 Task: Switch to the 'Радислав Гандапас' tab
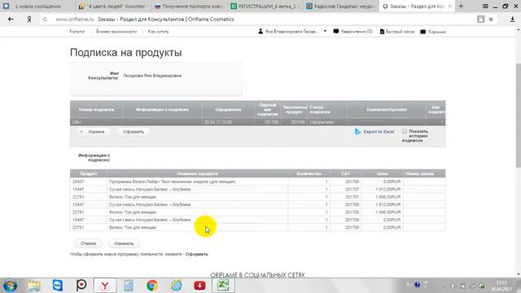[x=341, y=6]
